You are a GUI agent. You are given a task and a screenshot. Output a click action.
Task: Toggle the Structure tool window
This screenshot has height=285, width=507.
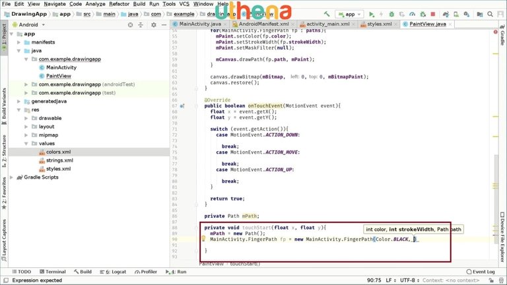(x=4, y=150)
